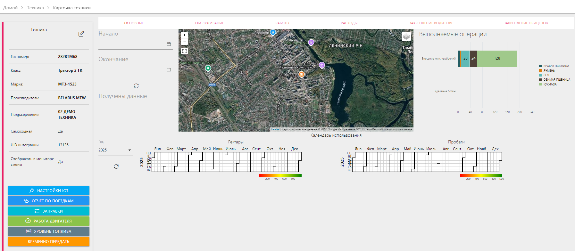This screenshot has height=251, width=575.
Task: Click the edit pencil icon in Техника card
Action: point(81,34)
